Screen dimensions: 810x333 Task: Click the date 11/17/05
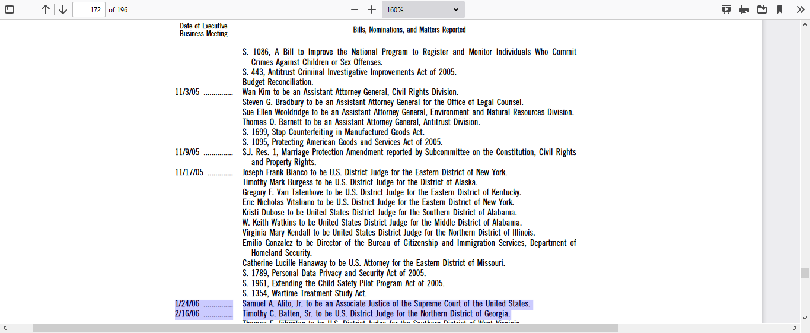coord(189,172)
